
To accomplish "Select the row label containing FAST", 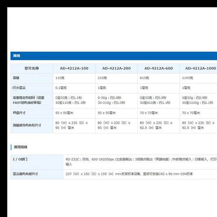I will click(32, 100).
